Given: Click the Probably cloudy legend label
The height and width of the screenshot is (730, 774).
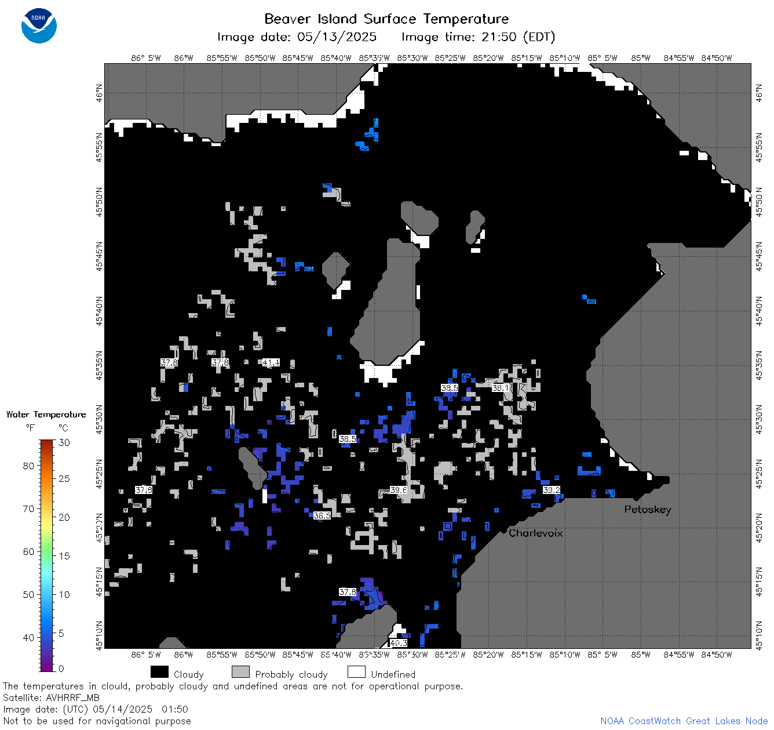Looking at the screenshot, I should pos(291,674).
